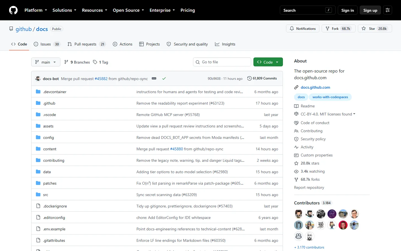Click the branch icon beside 9 Branches
The image size is (401, 251).
66,62
